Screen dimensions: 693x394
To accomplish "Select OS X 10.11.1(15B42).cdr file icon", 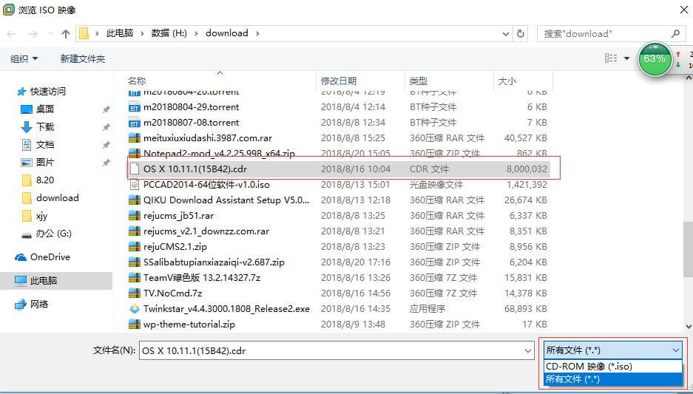I will 135,169.
